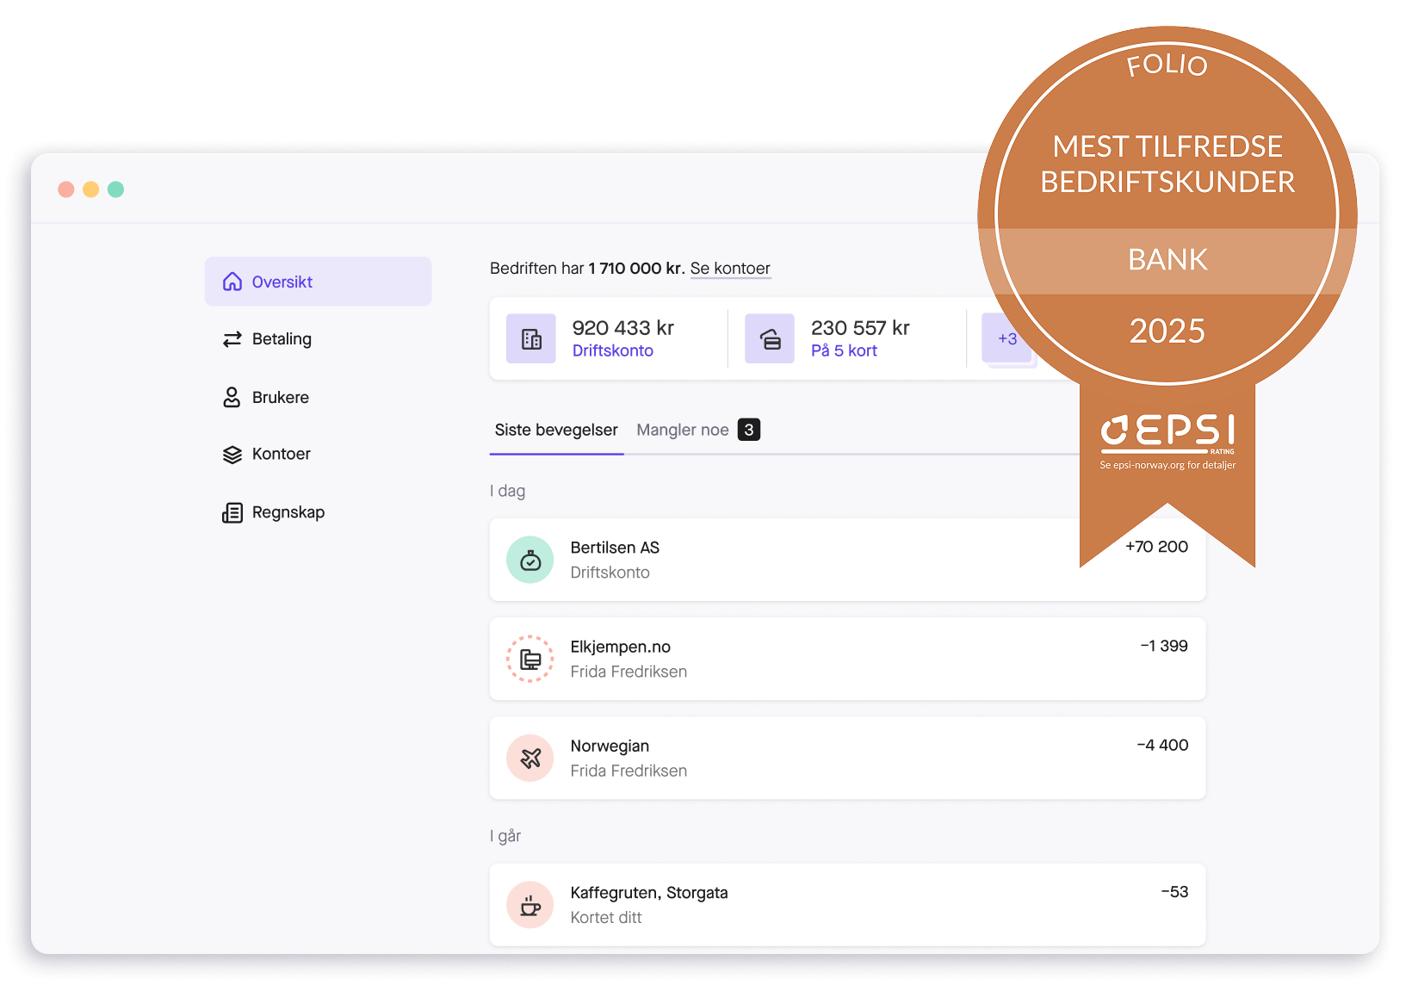Click the Betaling transfer arrows icon

[232, 339]
